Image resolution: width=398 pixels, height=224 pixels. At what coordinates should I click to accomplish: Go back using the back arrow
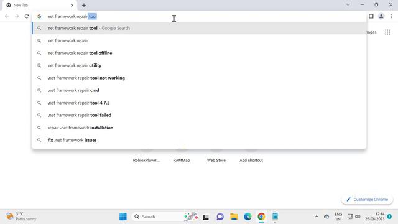point(7,16)
